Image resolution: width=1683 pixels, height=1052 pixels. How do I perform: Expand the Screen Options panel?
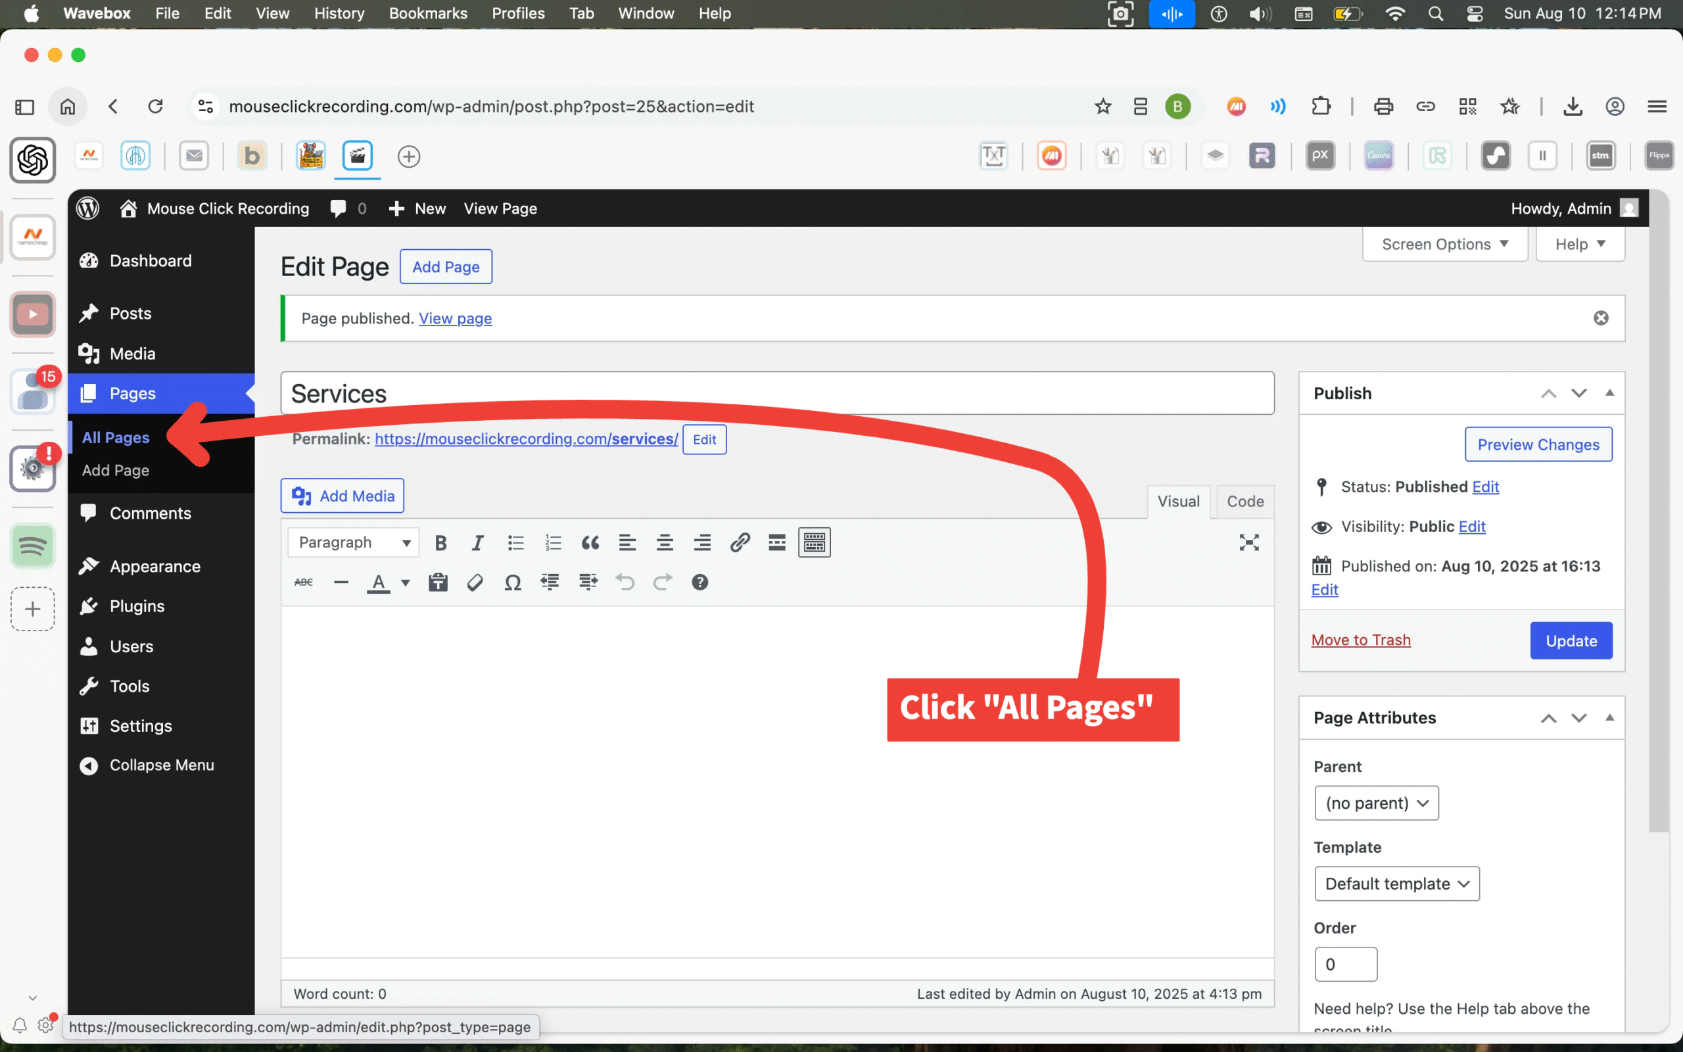click(1444, 244)
